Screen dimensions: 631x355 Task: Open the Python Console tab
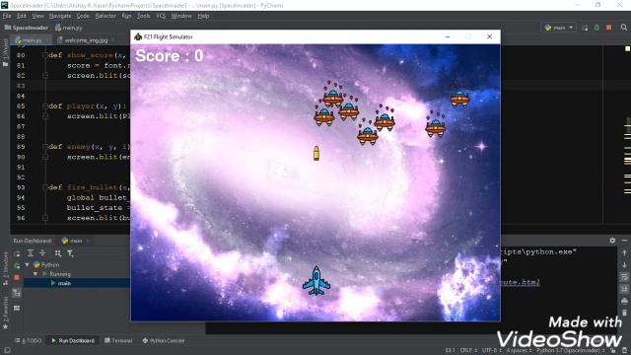click(x=164, y=341)
